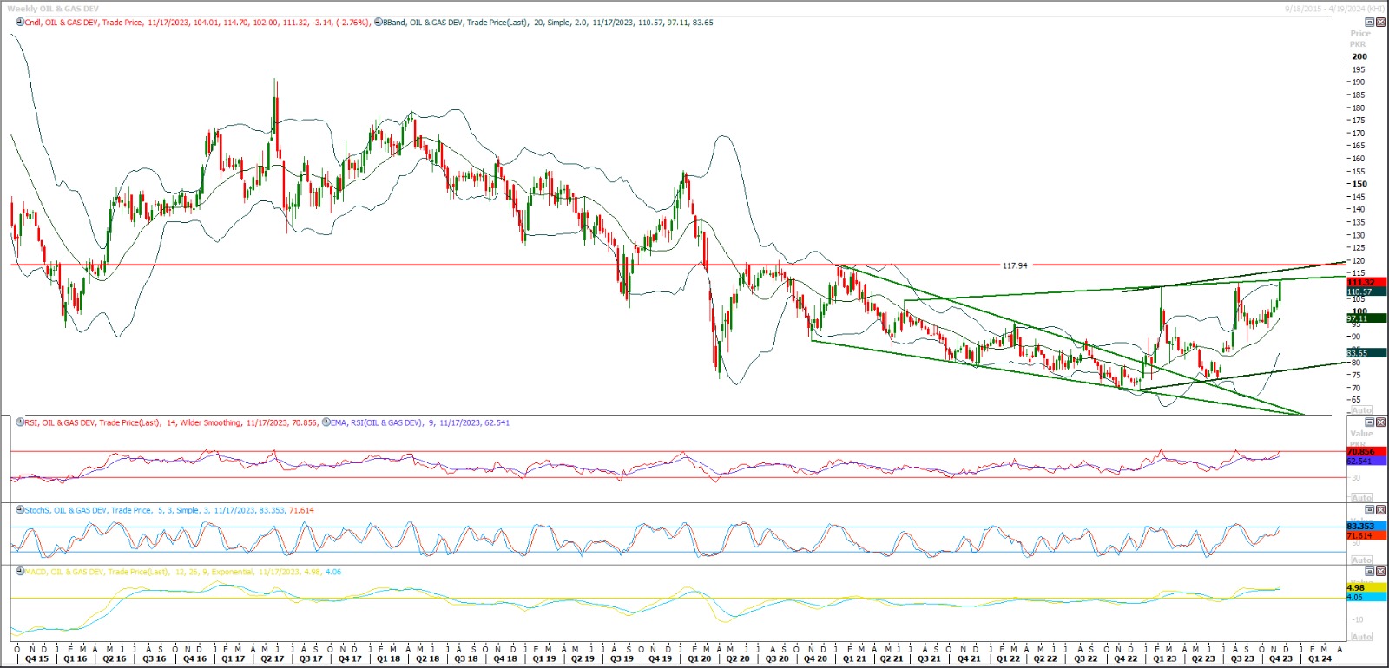This screenshot has height=668, width=1389.
Task: Click the yellow 4.98 MACD value tag
Action: point(1366,587)
